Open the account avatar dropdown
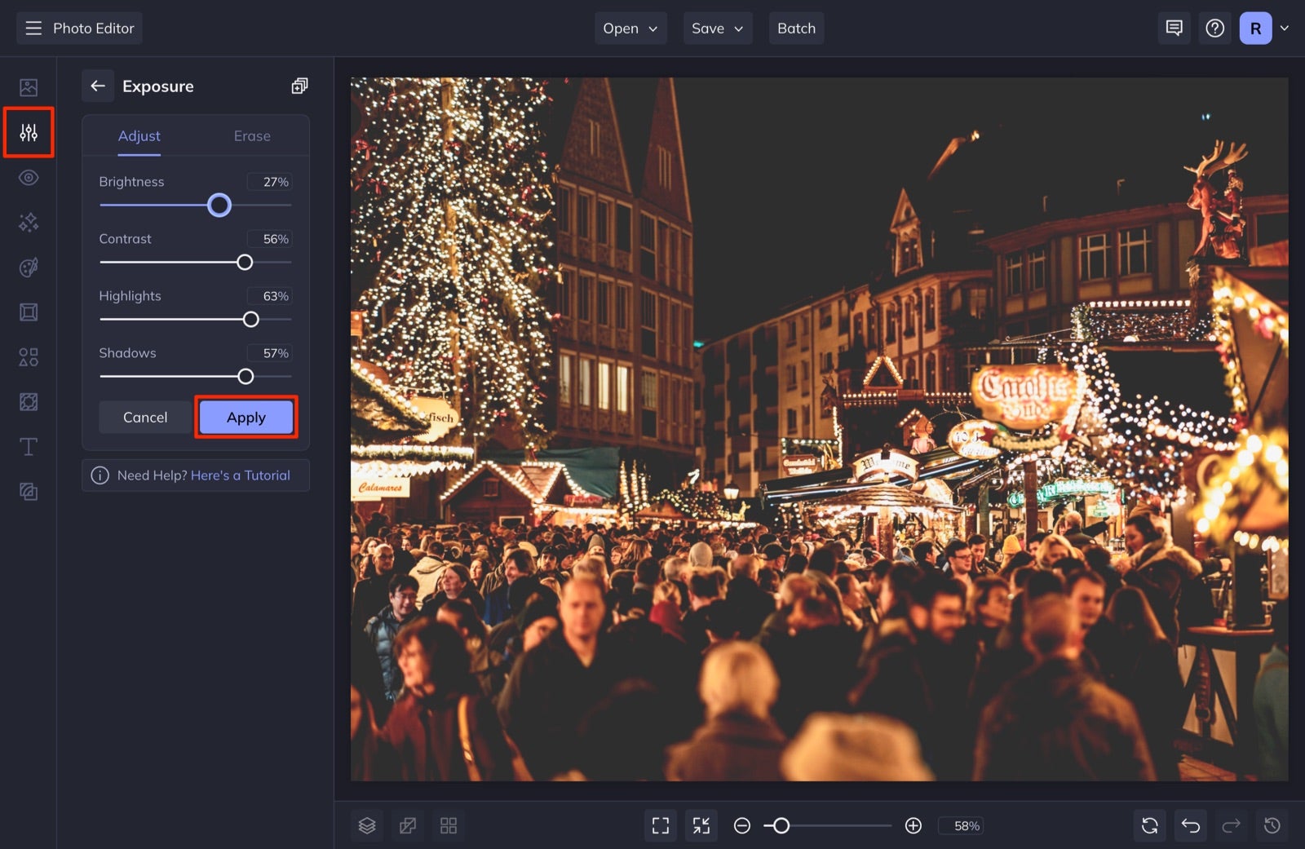The image size is (1305, 849). (x=1263, y=28)
